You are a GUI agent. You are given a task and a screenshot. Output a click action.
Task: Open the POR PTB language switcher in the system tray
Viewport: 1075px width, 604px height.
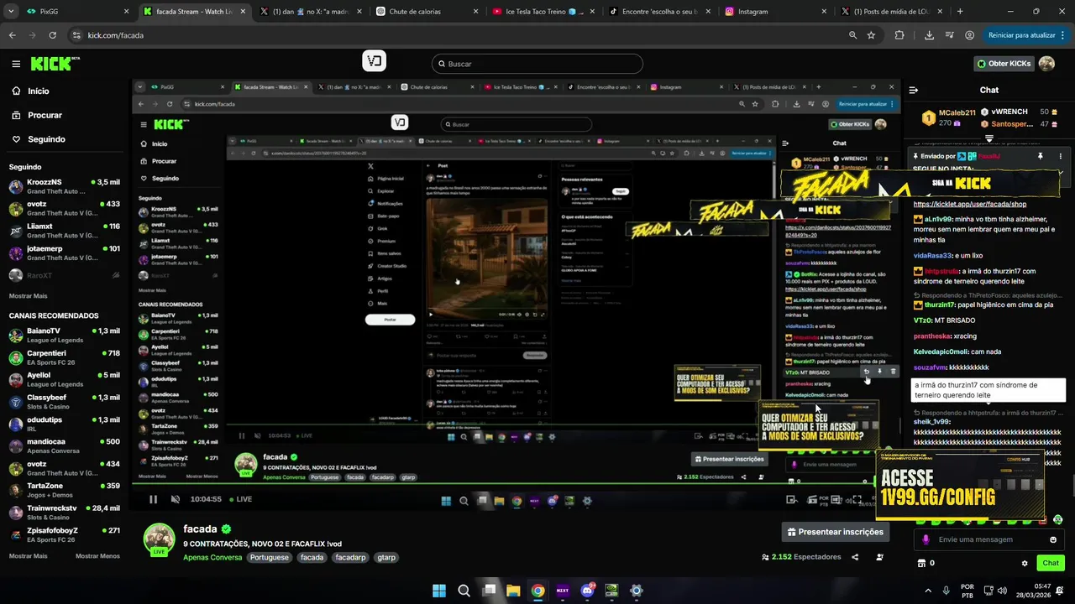click(967, 591)
